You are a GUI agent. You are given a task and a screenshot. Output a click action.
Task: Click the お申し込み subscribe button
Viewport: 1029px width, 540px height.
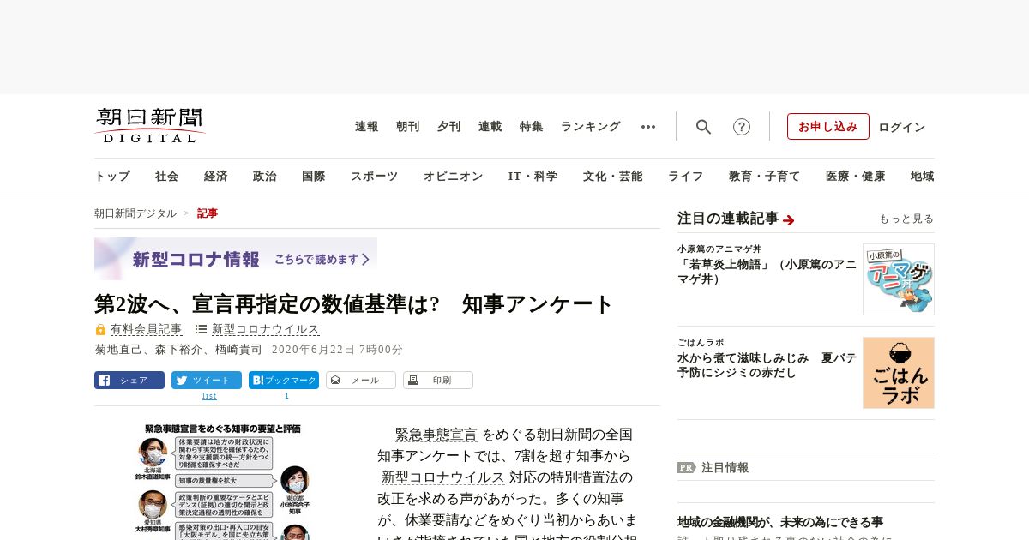pyautogui.click(x=828, y=127)
